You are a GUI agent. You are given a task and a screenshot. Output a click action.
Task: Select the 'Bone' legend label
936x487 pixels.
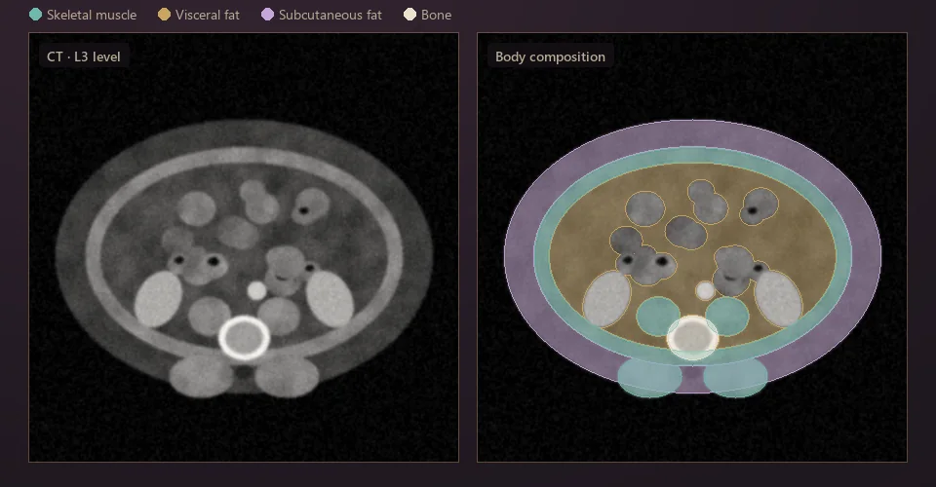437,15
